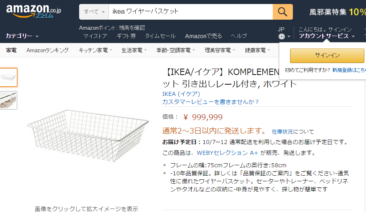The width and height of the screenshot is (366, 213).
Task: Click the Amazon.co.jp logo
Action: point(33,11)
